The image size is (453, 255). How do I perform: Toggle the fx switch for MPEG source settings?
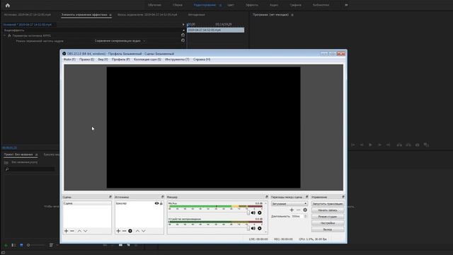point(9,35)
